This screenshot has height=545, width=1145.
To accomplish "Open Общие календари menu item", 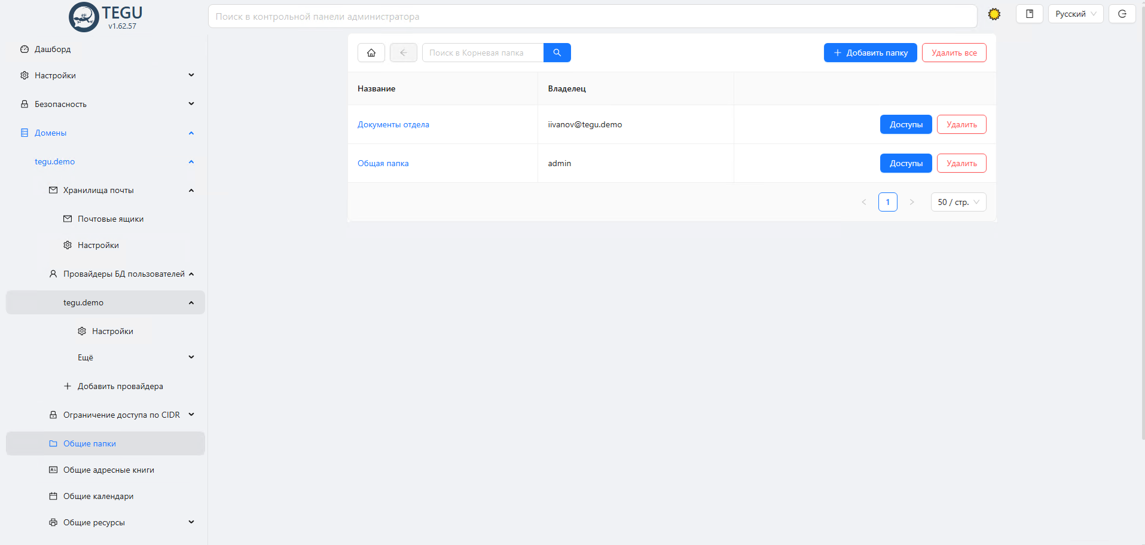I will (98, 496).
